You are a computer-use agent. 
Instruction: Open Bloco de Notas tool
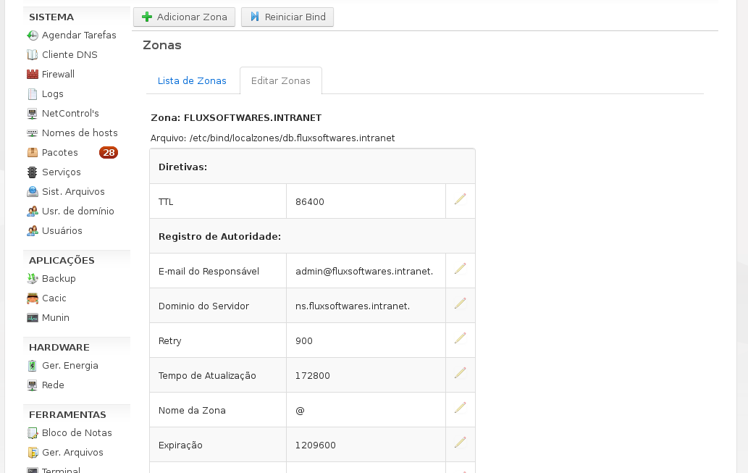(77, 433)
